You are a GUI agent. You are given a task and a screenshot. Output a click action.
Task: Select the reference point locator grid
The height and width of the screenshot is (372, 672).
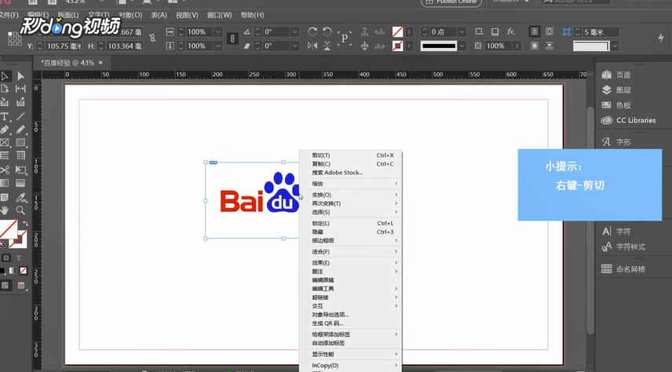click(15, 38)
